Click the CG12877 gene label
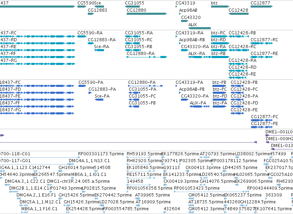 (x=260, y=3)
